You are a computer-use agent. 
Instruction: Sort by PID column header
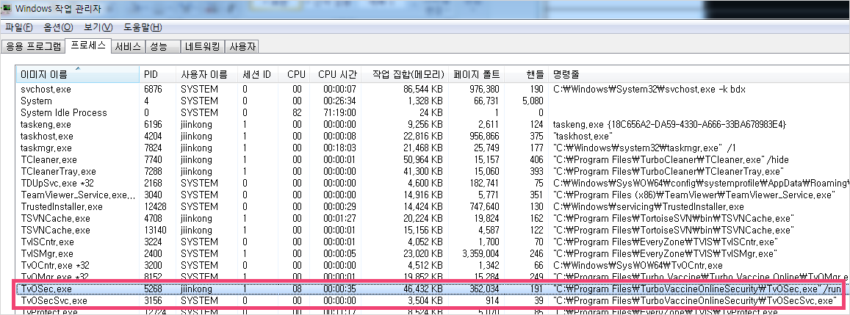[157, 74]
